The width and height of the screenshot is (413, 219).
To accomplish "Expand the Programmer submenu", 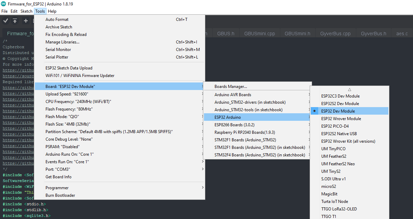I will click(x=120, y=188).
